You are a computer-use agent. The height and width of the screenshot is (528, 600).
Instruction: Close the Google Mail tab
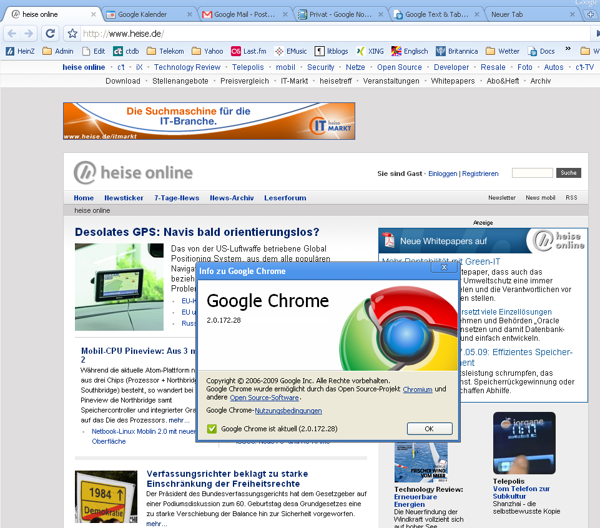coord(285,14)
